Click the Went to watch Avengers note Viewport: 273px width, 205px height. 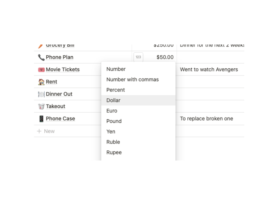210,69
